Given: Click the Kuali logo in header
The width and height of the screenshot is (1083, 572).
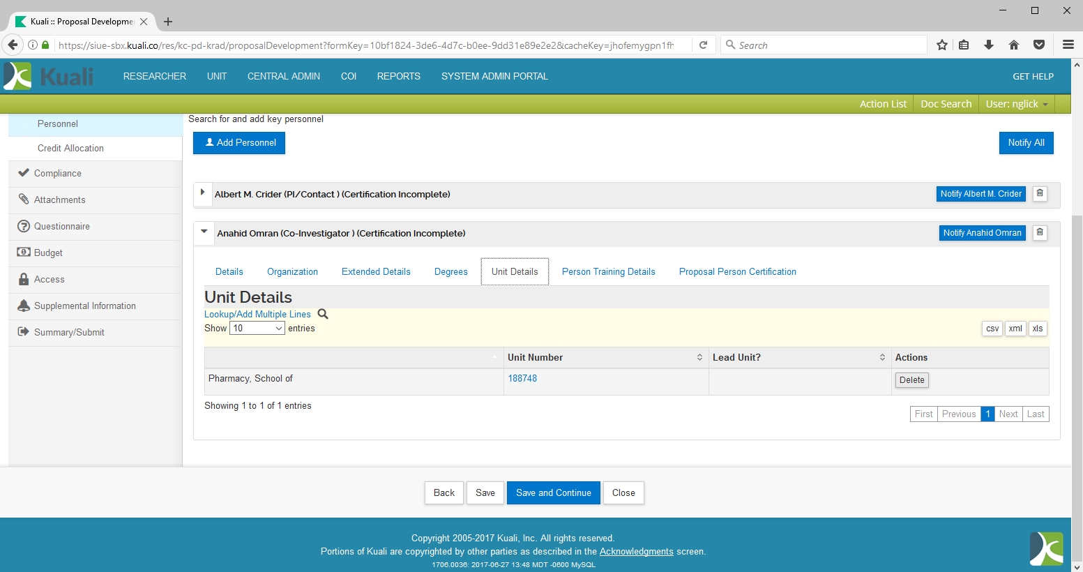Looking at the screenshot, I should coord(49,76).
